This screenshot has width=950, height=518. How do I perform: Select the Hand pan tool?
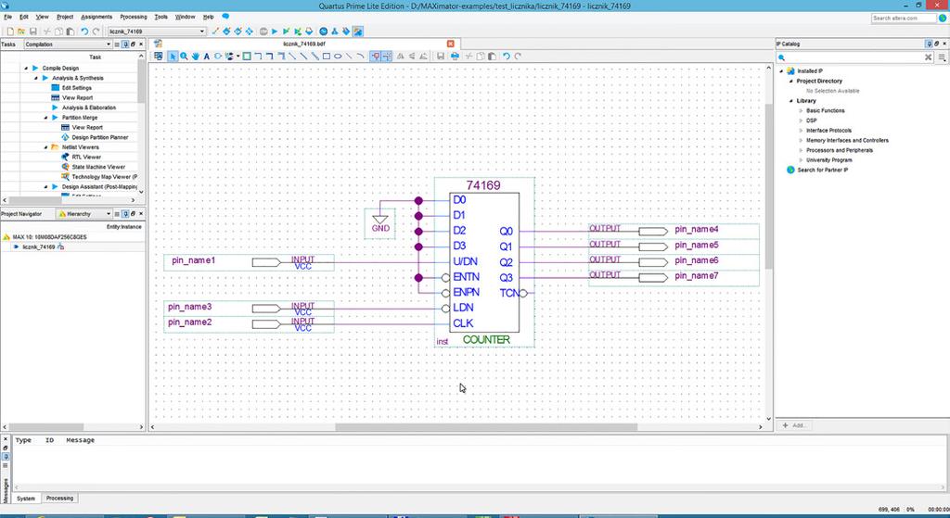(195, 57)
